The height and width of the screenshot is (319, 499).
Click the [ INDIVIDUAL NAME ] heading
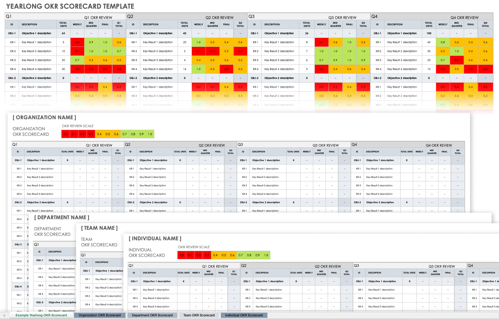click(x=155, y=238)
